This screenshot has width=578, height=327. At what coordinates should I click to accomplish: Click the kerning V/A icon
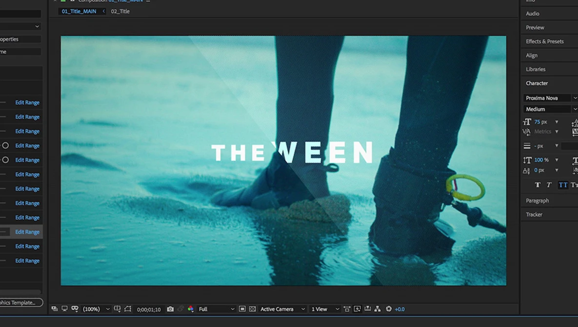pos(526,132)
